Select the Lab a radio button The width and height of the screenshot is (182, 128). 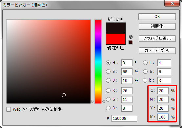[145, 72]
